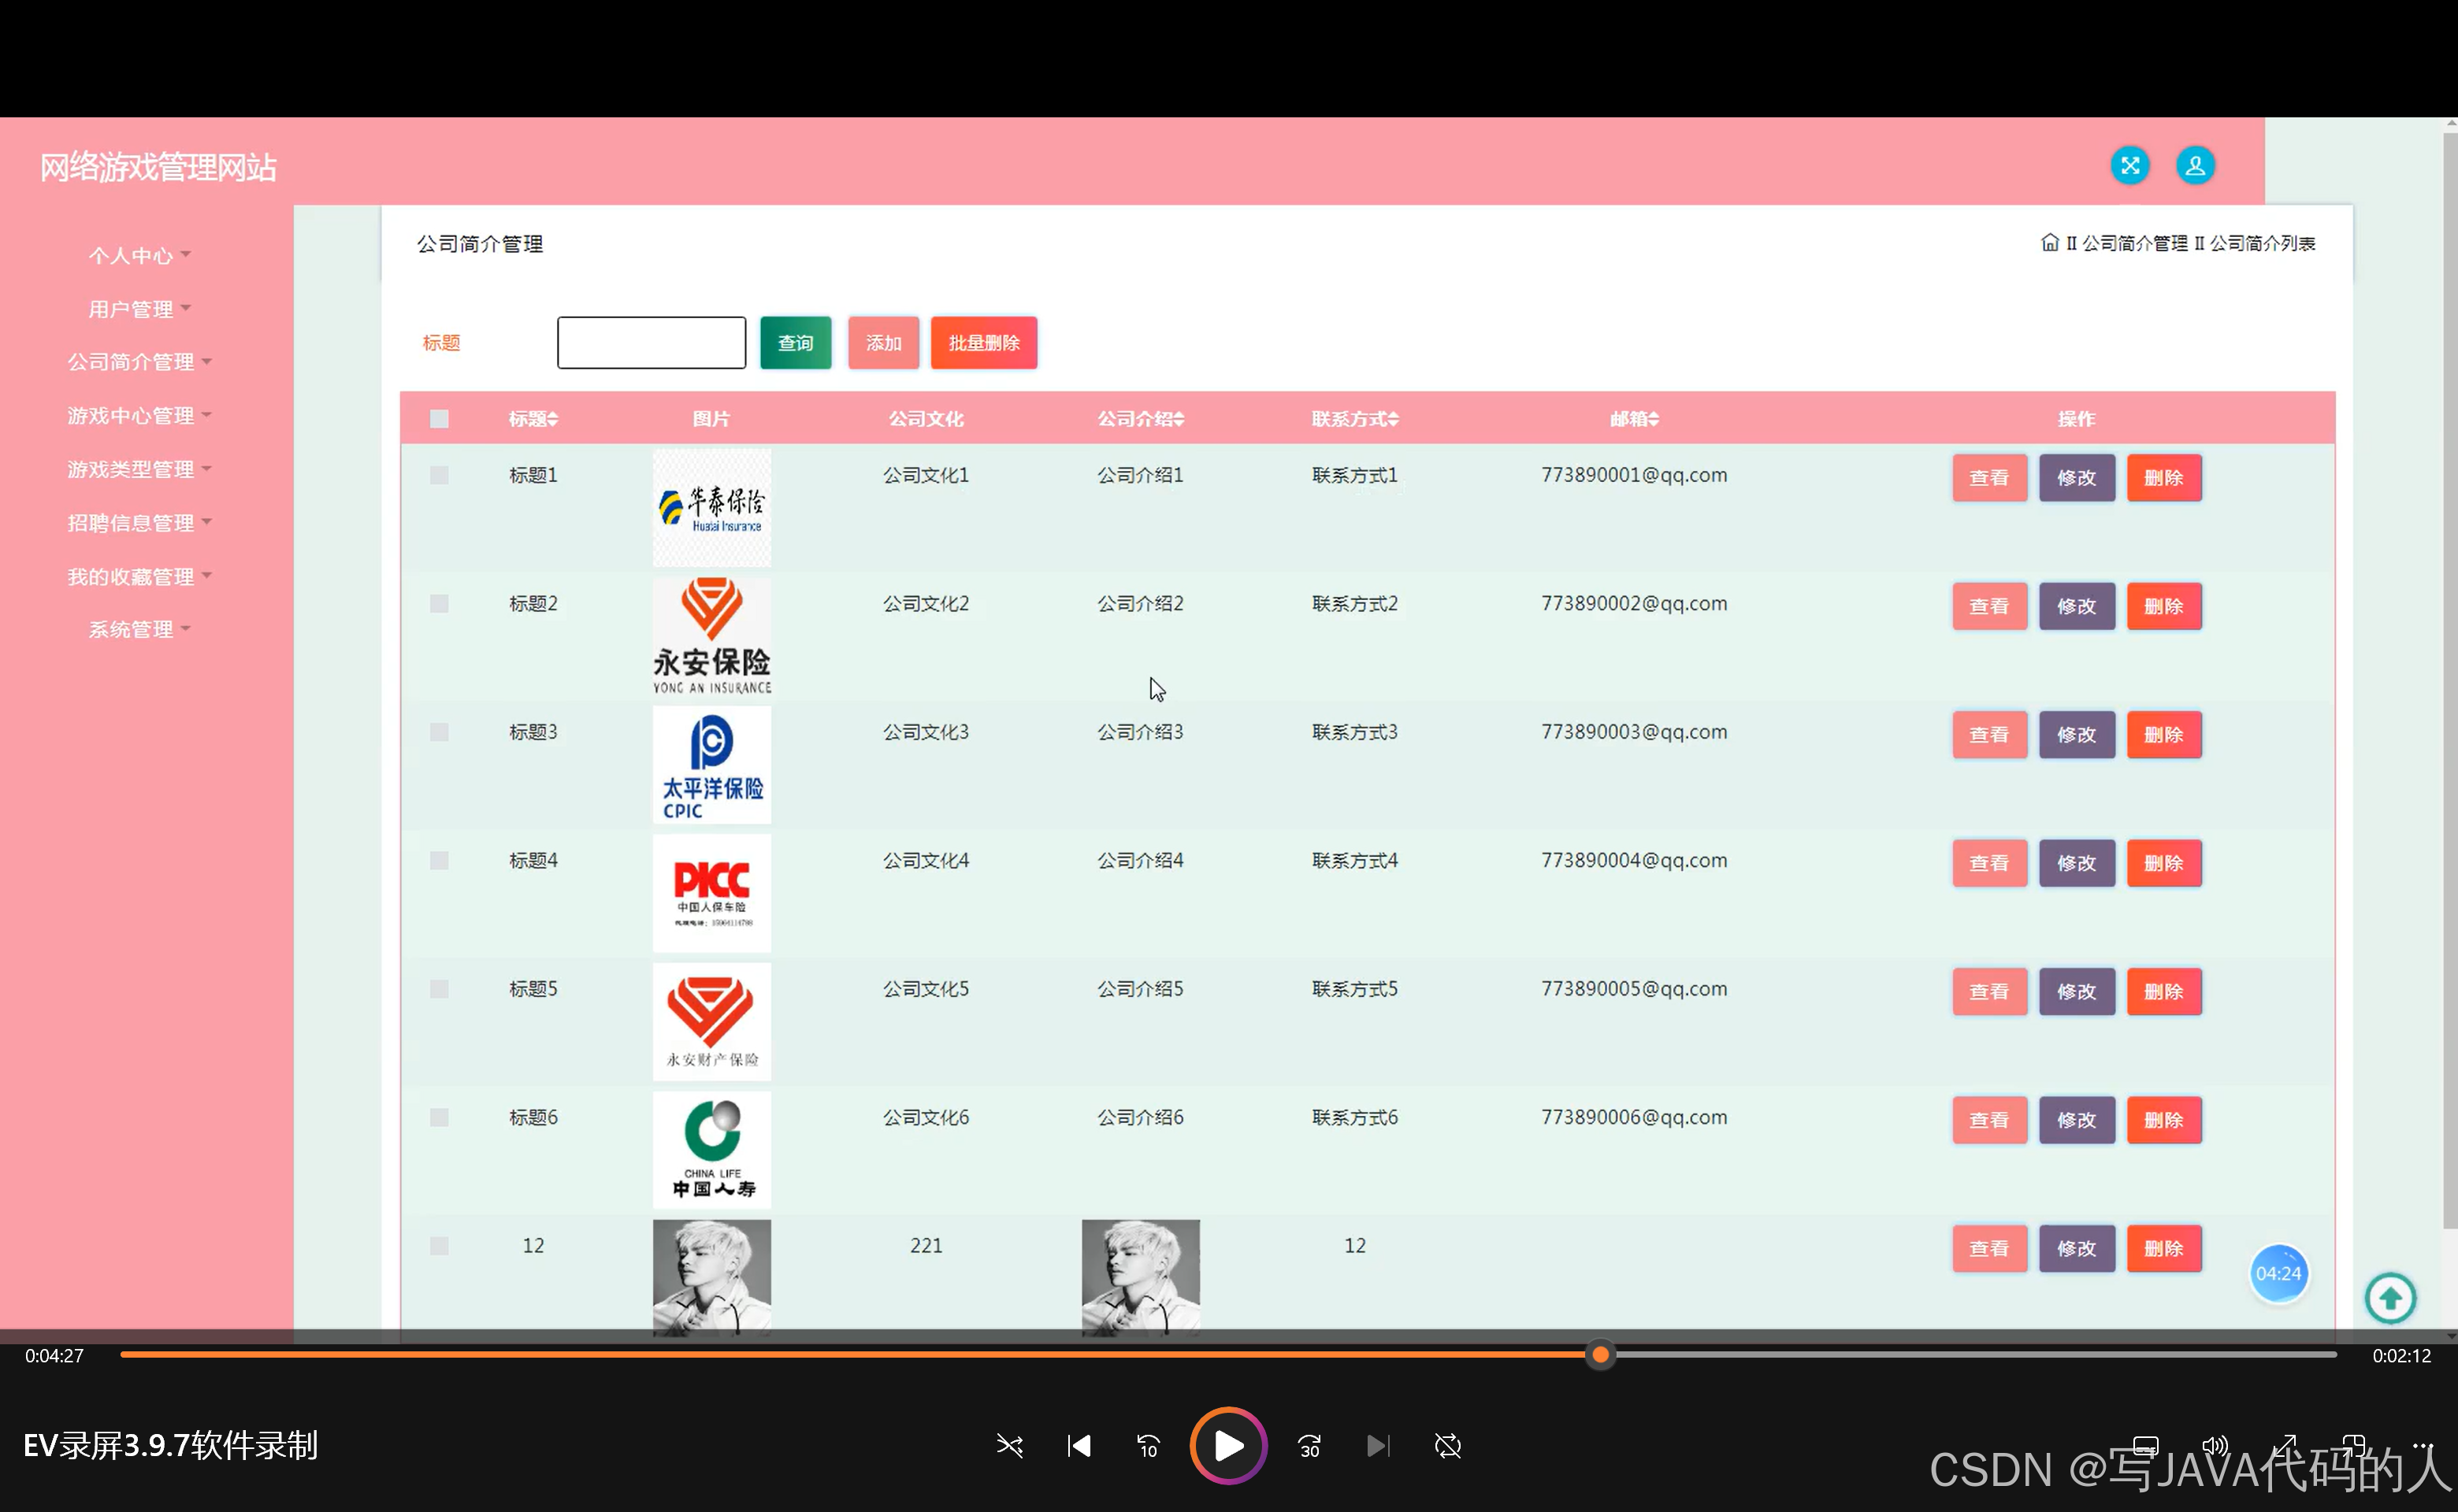Click the green 查询 button

click(796, 343)
